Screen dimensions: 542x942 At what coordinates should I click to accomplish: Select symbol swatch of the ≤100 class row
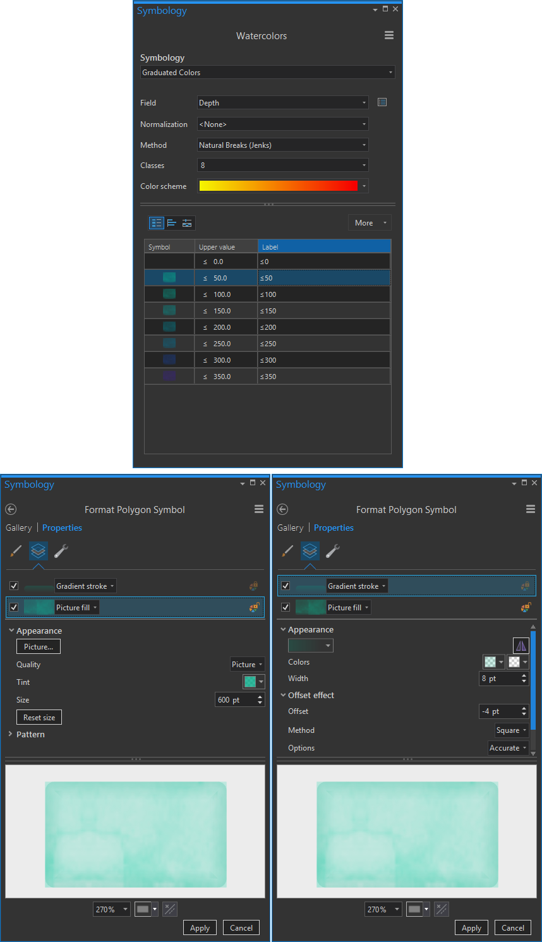pyautogui.click(x=169, y=294)
